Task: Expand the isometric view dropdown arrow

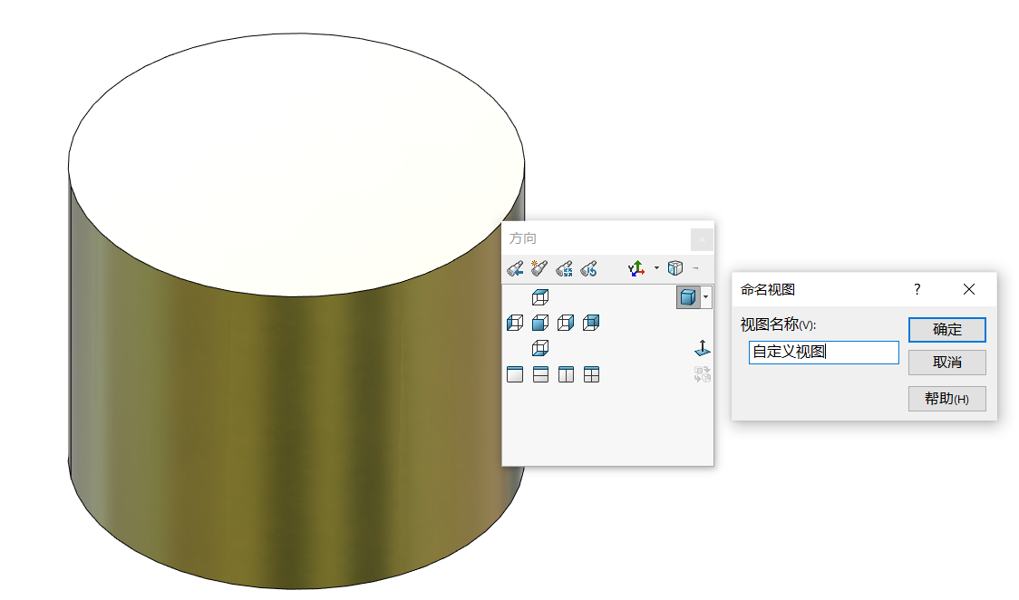Action: [x=707, y=297]
